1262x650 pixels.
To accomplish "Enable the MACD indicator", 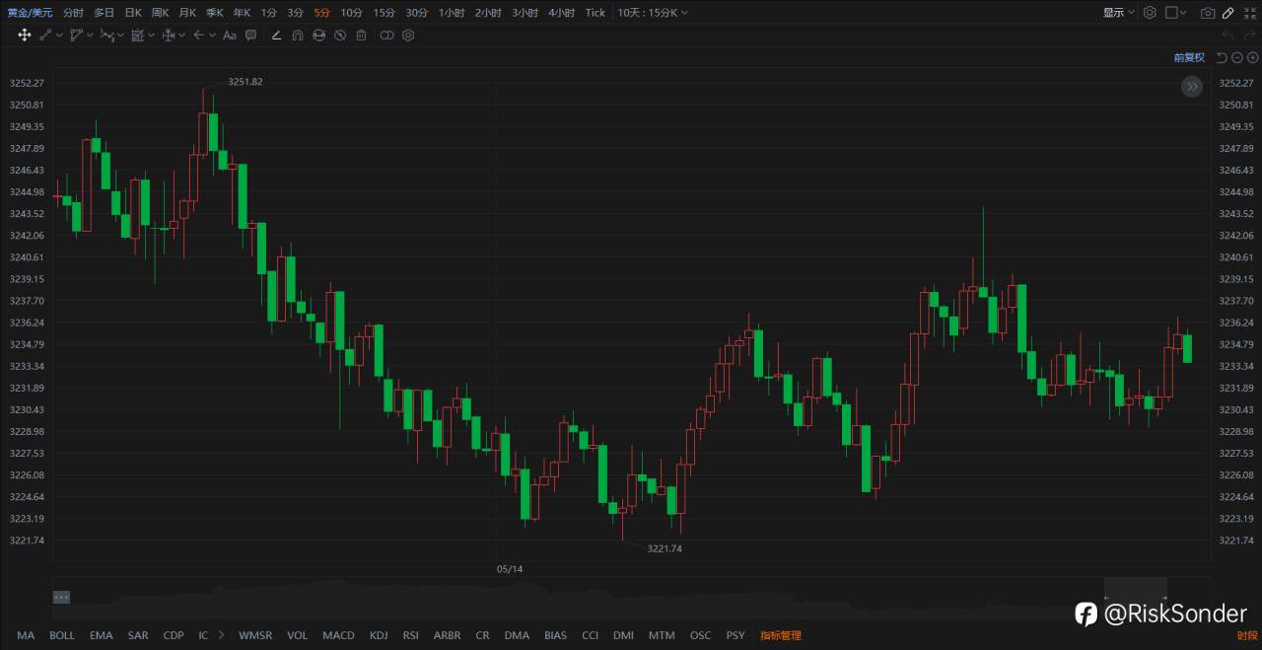I will (x=338, y=635).
